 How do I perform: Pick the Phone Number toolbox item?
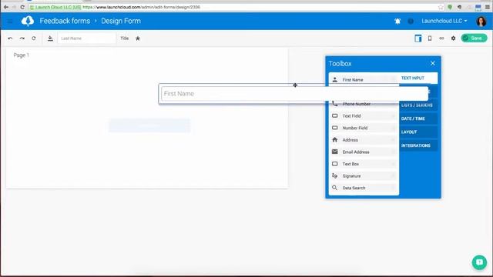click(364, 104)
